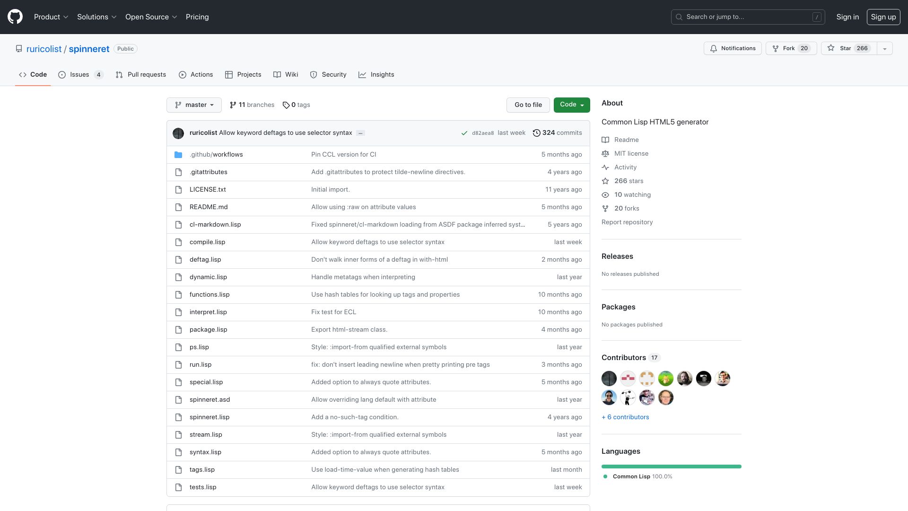908x511 pixels.
Task: Open the repository Activity link
Action: tap(619, 167)
